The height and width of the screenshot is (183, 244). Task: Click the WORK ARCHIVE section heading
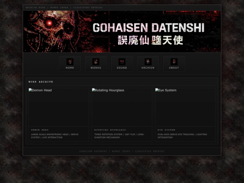click(x=41, y=82)
